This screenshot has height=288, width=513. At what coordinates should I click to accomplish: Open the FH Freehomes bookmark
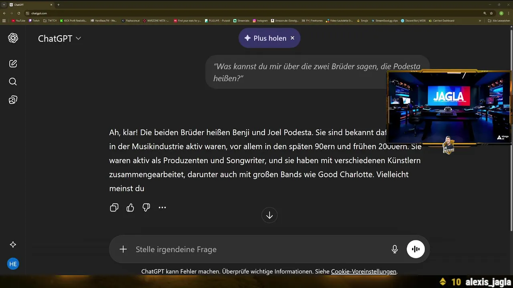coord(312,20)
